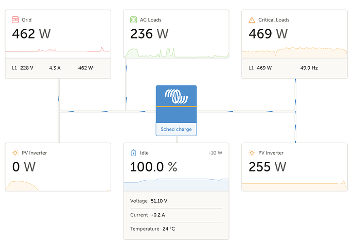Click the right PV Inverter sun icon

(252, 153)
